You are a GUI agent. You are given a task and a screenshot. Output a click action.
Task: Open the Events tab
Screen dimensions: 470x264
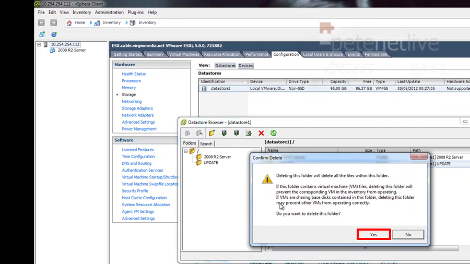354,54
